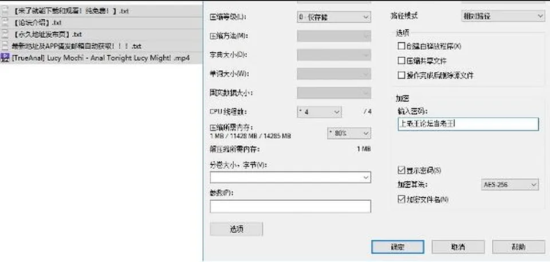Screen dimensions: 550x262
Task: Toggle the 加密文件名 checkbox
Action: click(x=401, y=199)
